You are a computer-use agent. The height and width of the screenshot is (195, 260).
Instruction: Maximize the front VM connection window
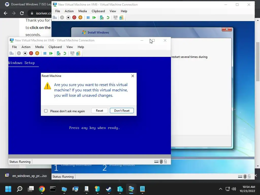pos(153,40)
